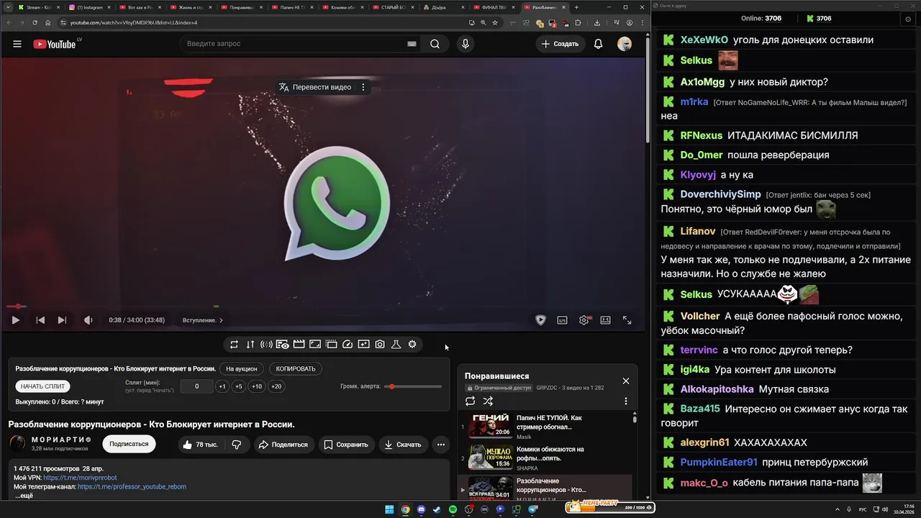
Task: Open more actions three-dot button
Action: [x=441, y=445]
